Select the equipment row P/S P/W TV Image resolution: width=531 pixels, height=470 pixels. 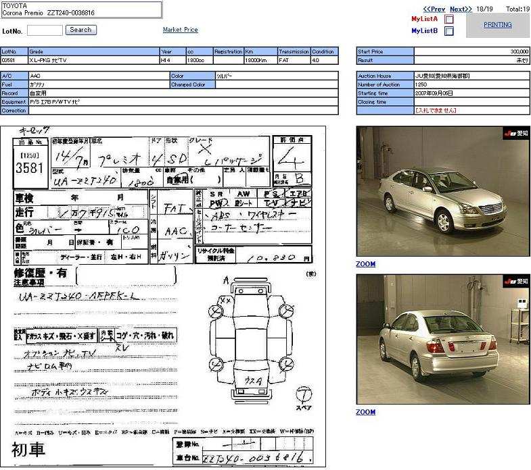183,102
